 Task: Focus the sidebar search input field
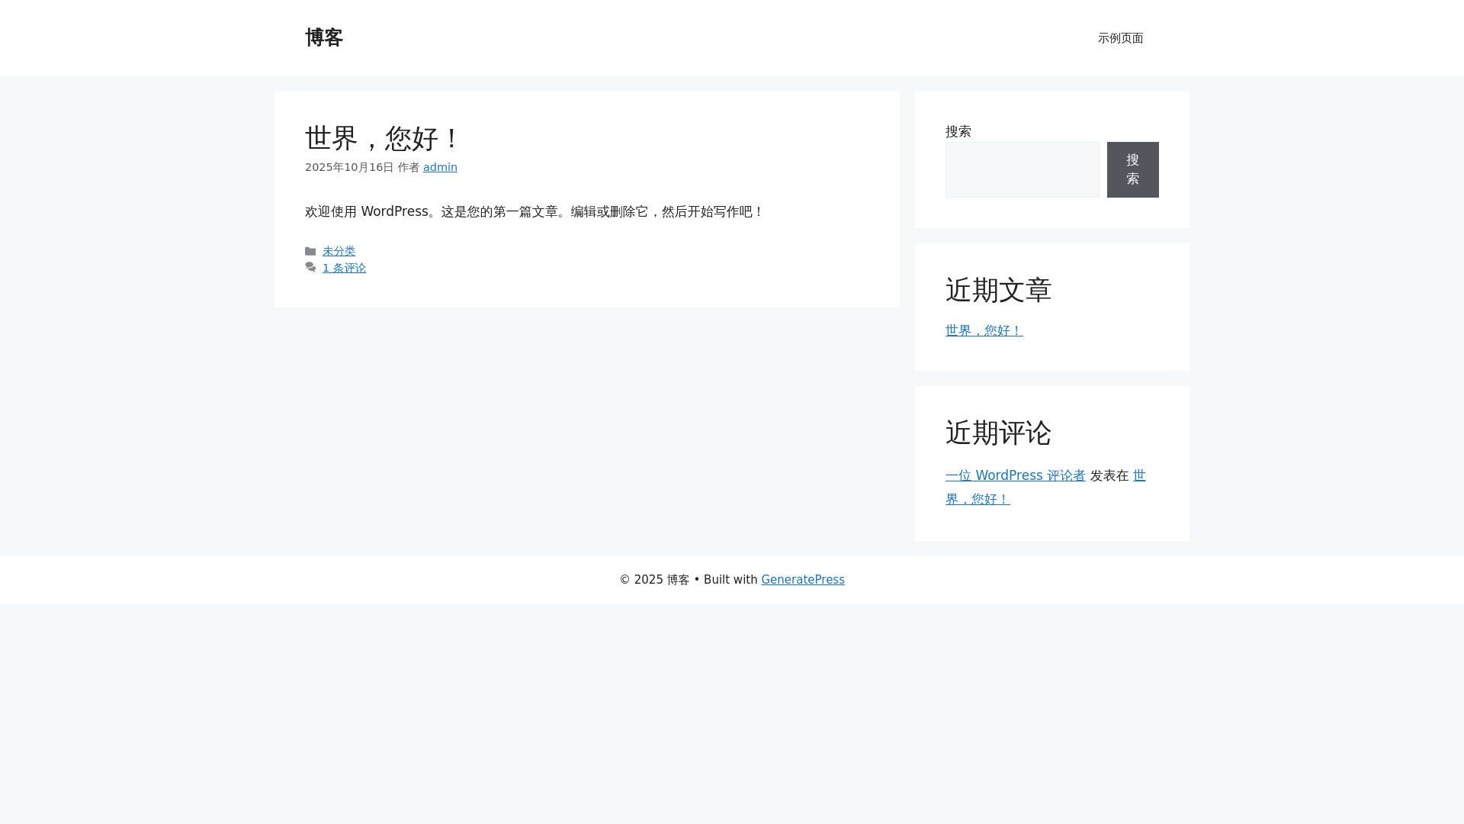point(1022,169)
